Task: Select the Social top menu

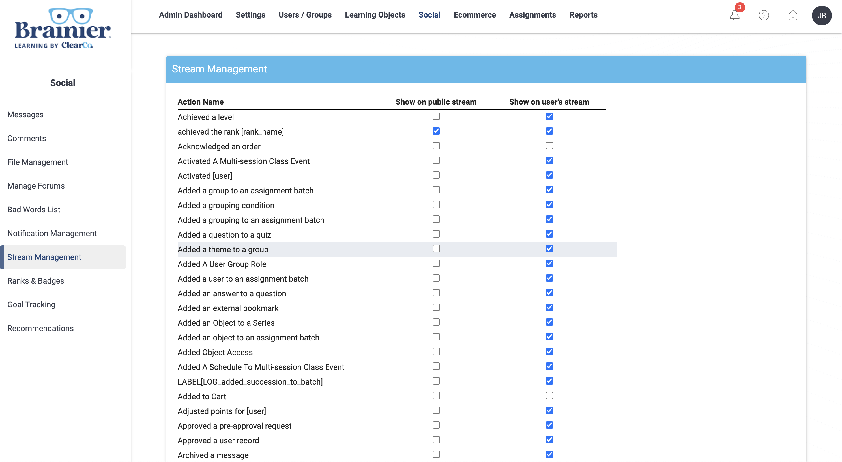Action: tap(429, 15)
